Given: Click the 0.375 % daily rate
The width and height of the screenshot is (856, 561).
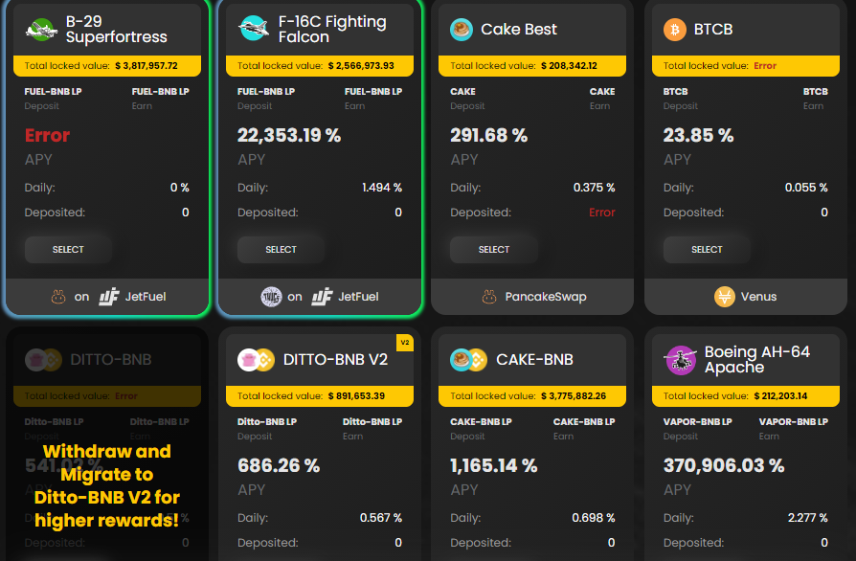Looking at the screenshot, I should [594, 188].
